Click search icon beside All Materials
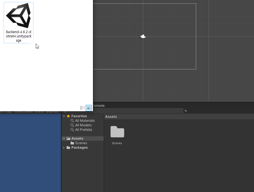The image size is (254, 192). point(72,121)
